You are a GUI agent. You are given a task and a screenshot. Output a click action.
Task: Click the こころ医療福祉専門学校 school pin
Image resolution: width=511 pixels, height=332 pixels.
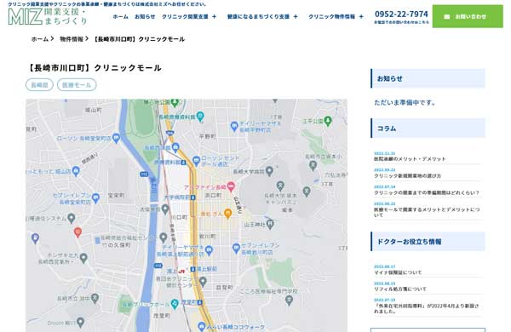pyautogui.click(x=289, y=300)
